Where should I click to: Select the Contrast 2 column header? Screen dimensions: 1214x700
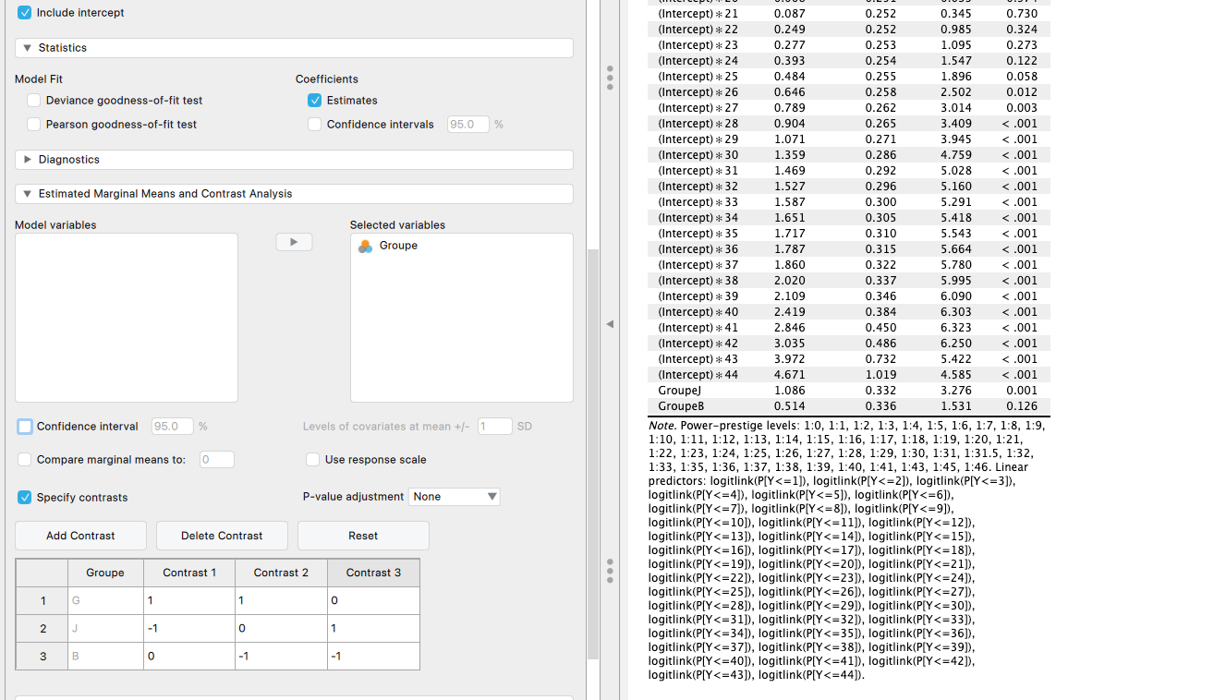point(281,573)
